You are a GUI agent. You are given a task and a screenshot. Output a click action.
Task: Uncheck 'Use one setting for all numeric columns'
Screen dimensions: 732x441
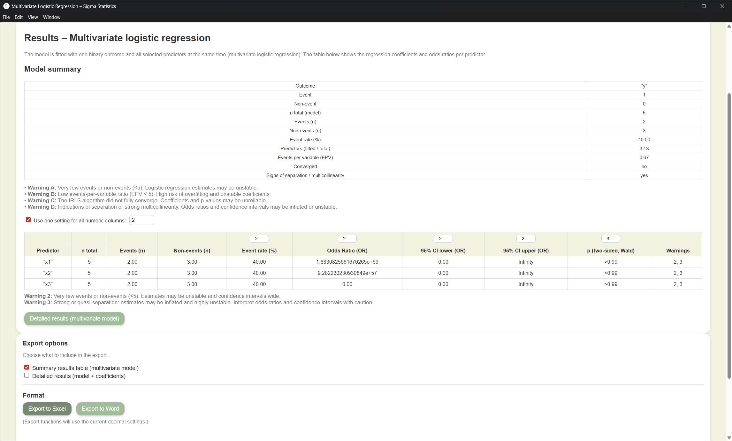point(28,220)
